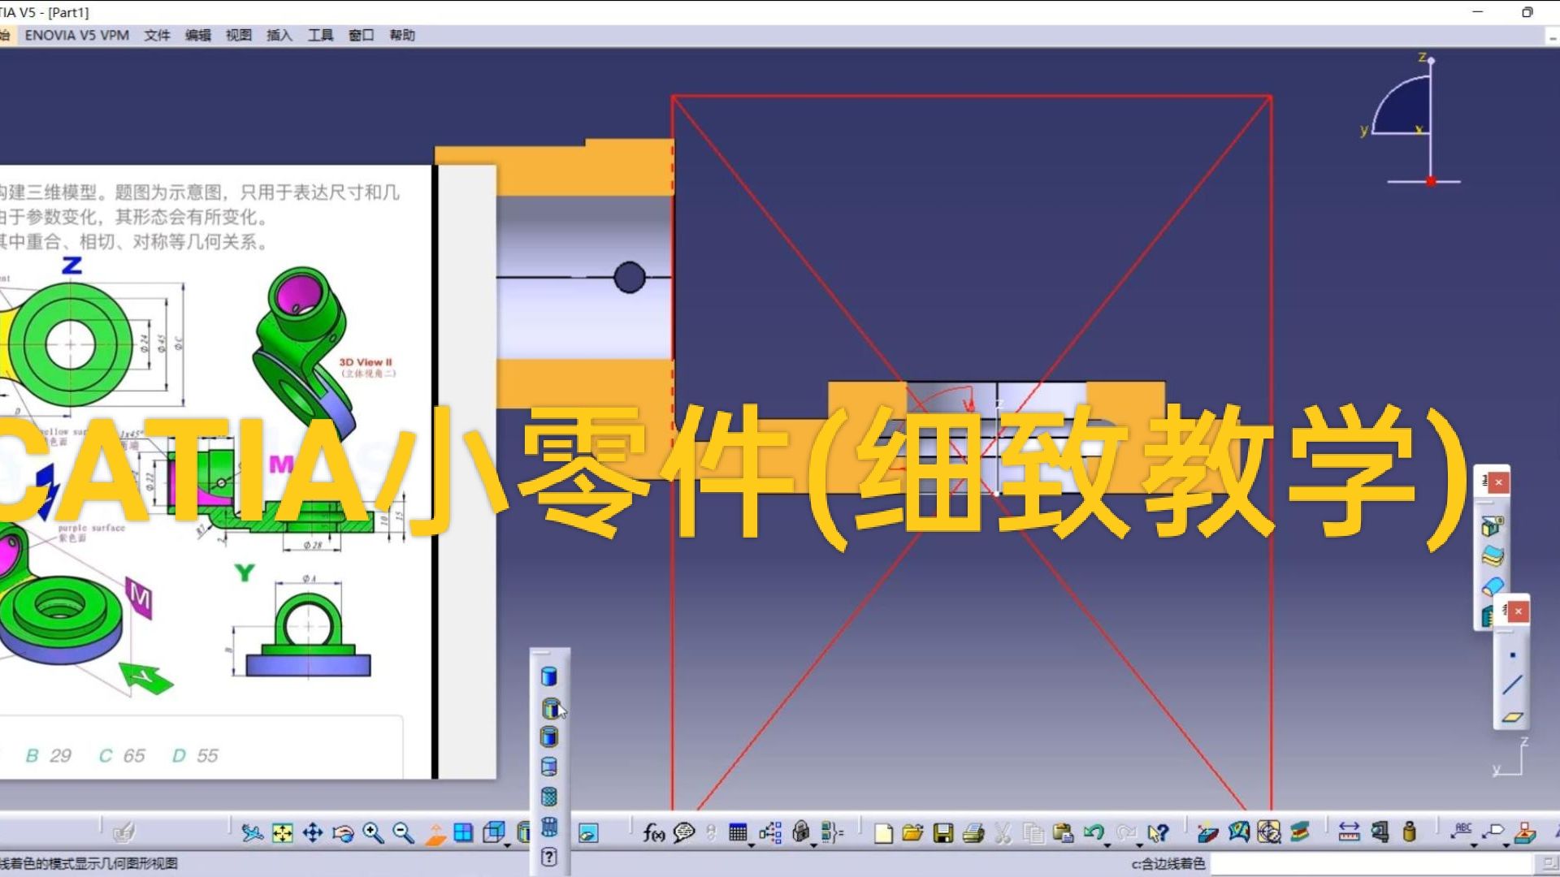1560x877 pixels.
Task: Click the Cut scissors icon
Action: [1003, 832]
